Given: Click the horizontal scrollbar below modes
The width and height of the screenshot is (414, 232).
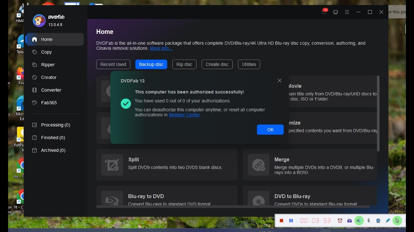Looking at the screenshot, I should pyautogui.click(x=233, y=207).
